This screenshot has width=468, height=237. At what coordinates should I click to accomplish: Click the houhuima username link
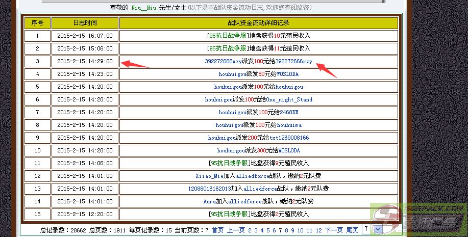(289, 125)
